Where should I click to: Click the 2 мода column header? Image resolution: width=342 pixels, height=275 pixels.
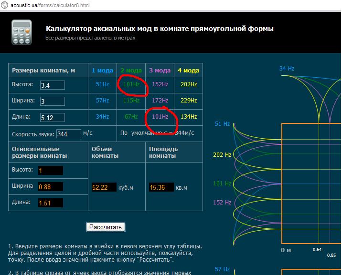pyautogui.click(x=131, y=71)
